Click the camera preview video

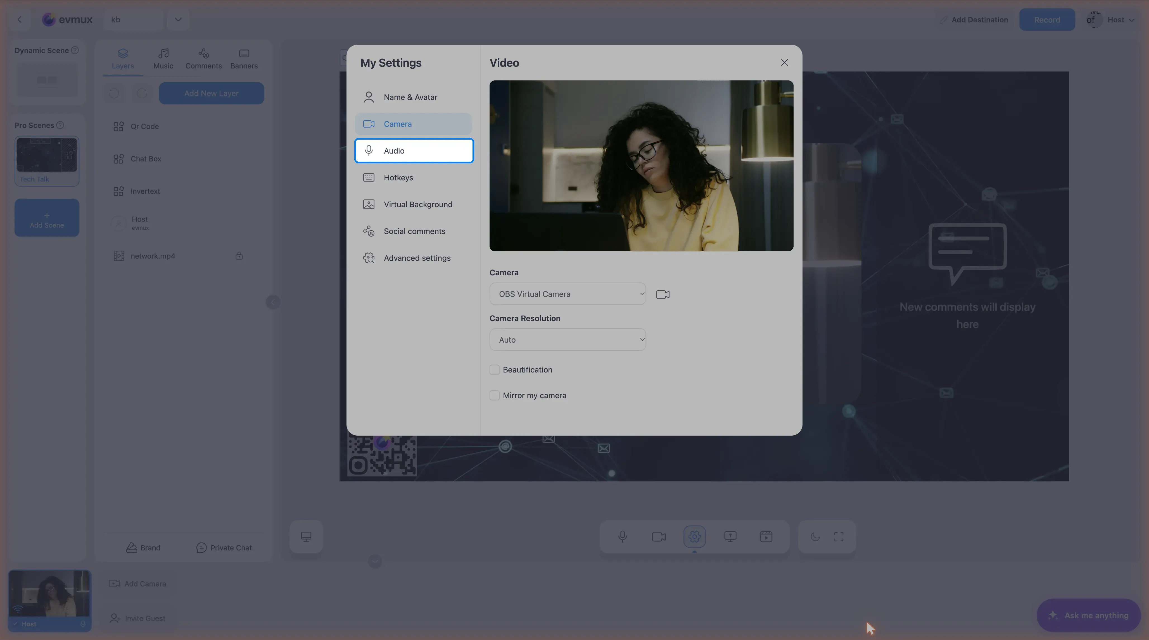[641, 166]
